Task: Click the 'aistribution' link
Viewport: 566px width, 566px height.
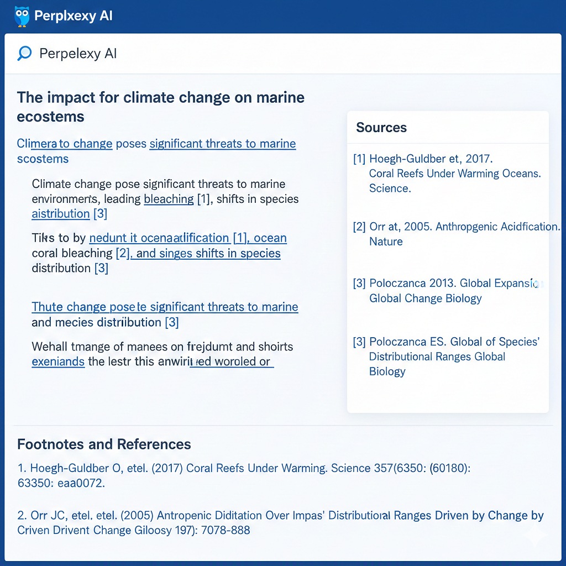Action: (61, 214)
